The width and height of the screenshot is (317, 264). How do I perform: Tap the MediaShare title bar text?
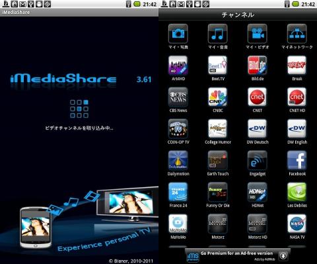(17, 13)
